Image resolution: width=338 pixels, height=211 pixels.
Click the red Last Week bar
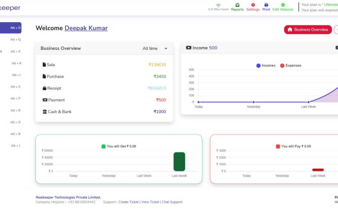click(x=318, y=170)
